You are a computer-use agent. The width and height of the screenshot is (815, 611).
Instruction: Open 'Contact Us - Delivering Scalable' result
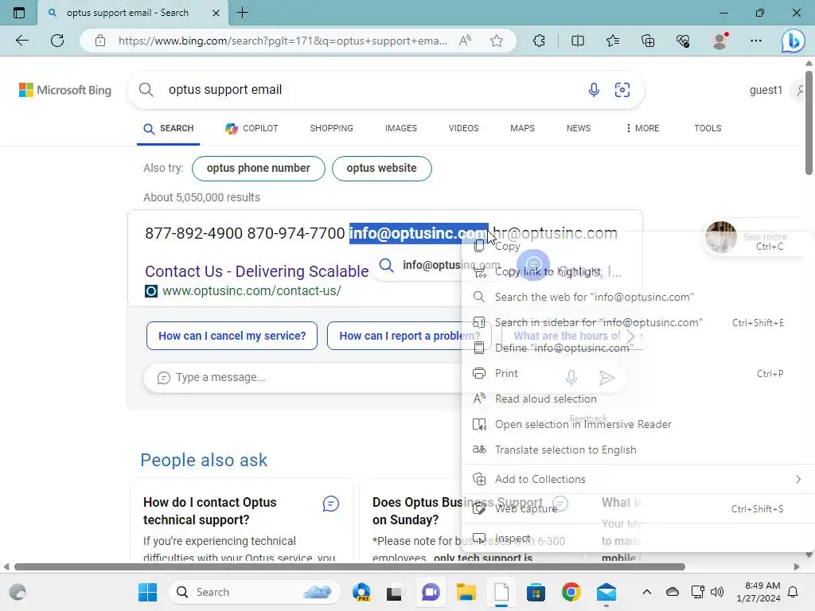coord(257,271)
